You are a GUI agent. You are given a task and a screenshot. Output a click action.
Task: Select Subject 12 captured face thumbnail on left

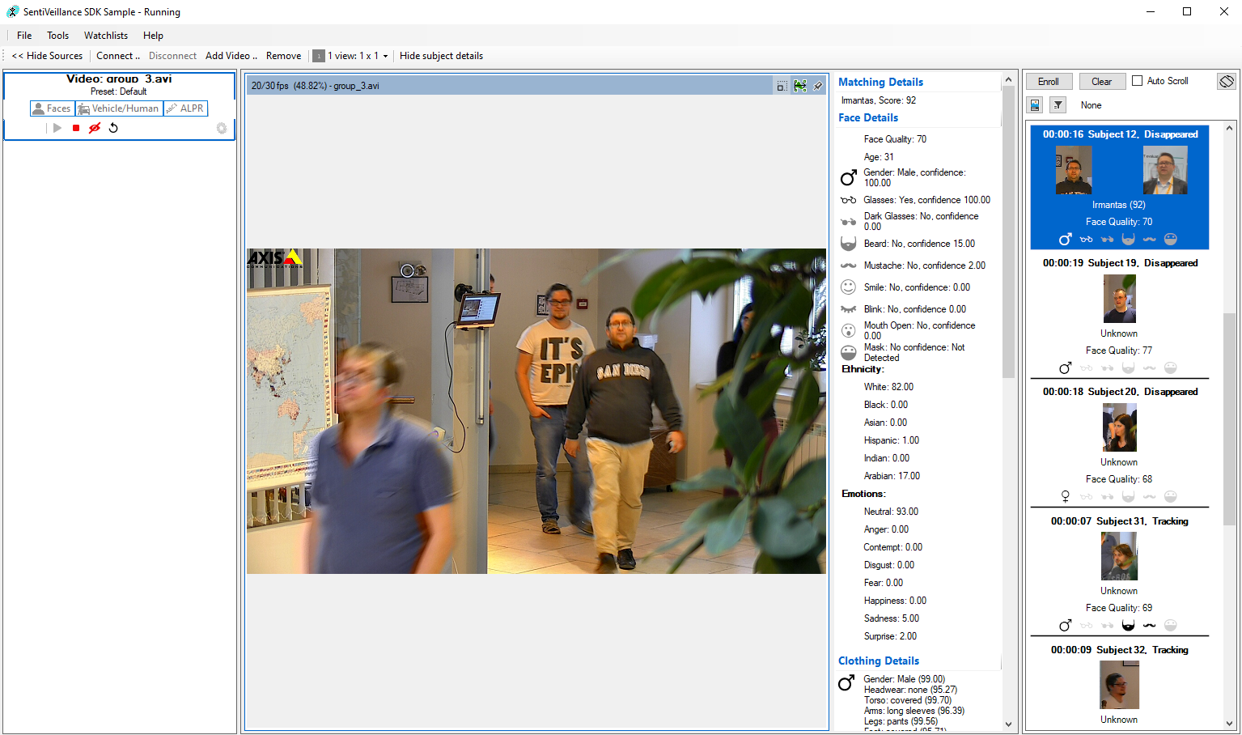click(1074, 170)
